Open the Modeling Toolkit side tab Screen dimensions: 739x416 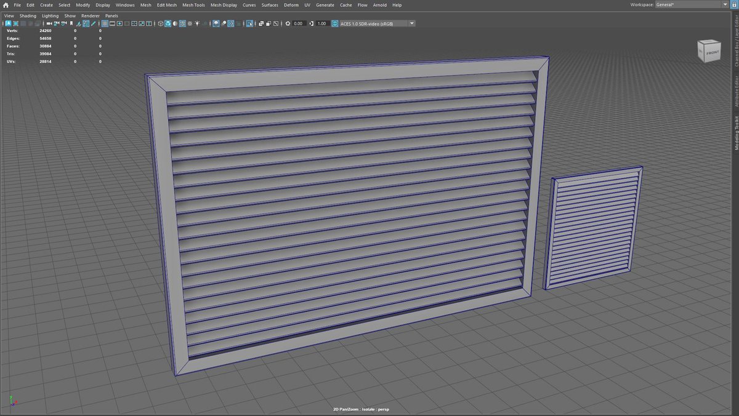click(735, 132)
